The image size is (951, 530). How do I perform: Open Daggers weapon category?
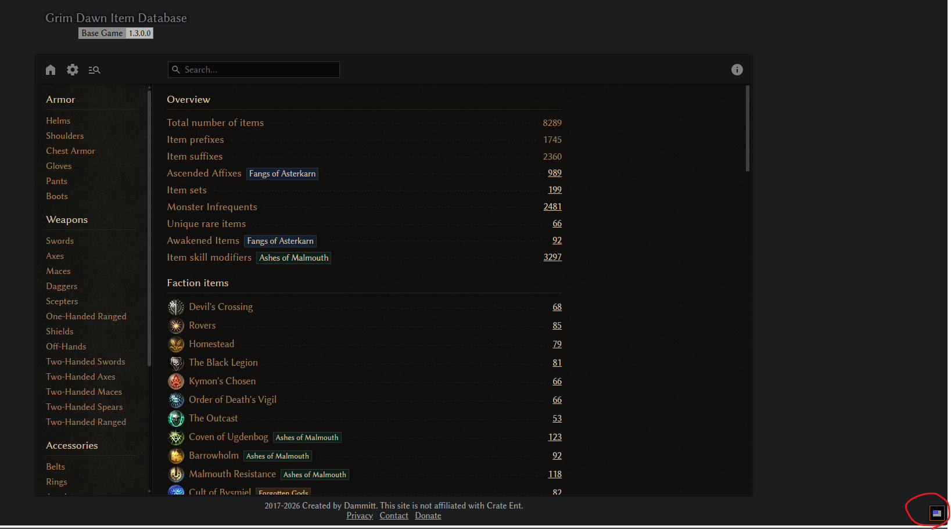(x=62, y=286)
